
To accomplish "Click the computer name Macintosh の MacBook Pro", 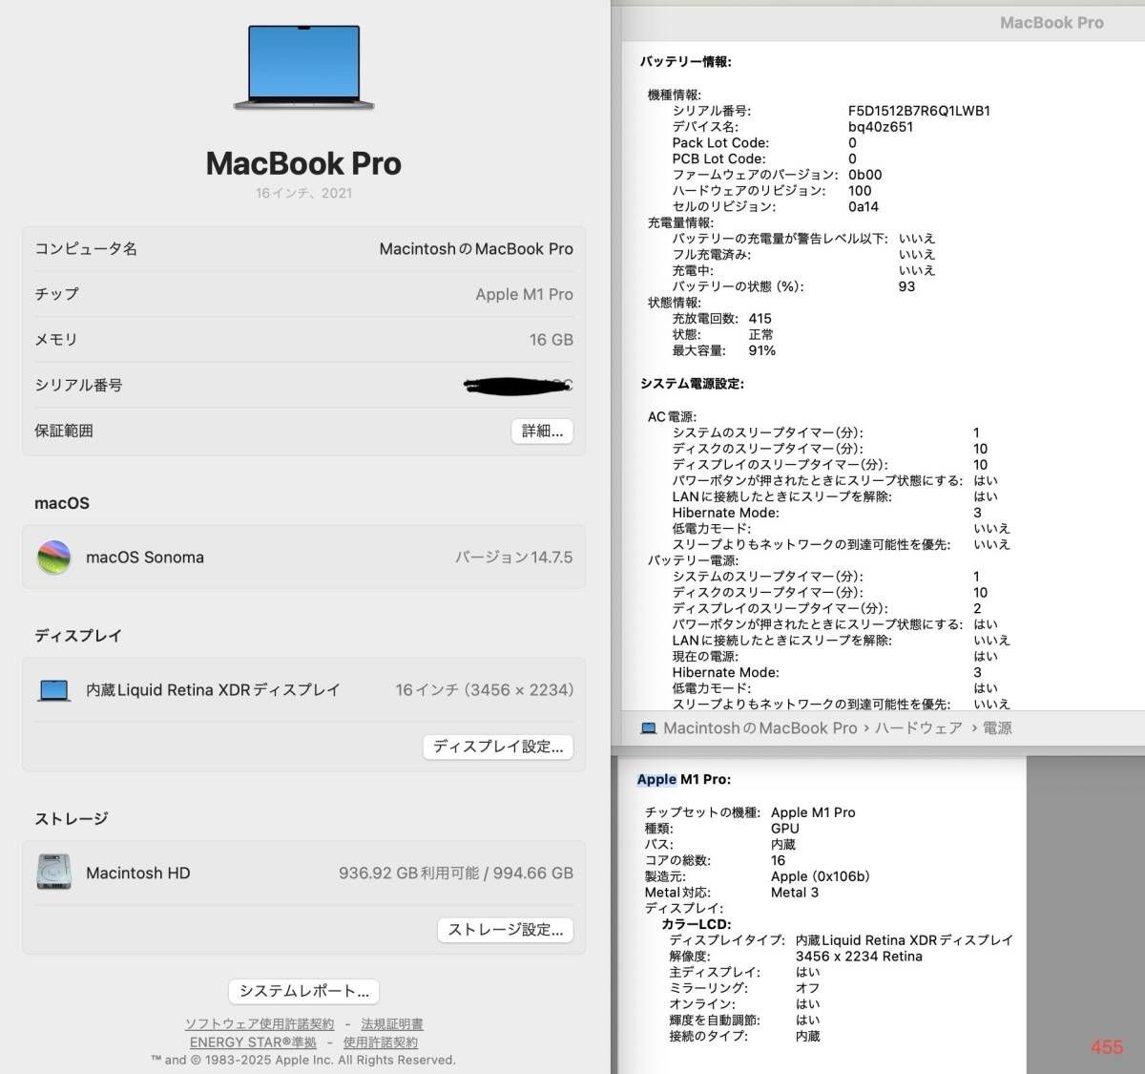I will coord(476,249).
